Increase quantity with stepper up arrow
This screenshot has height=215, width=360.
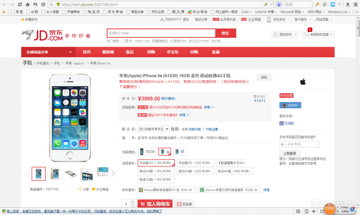[132, 201]
